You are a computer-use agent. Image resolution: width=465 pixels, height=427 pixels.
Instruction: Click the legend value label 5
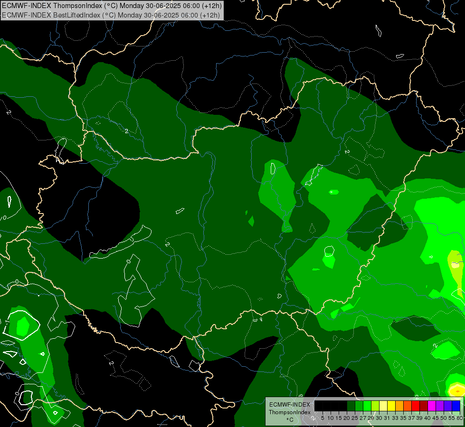(x=323, y=418)
